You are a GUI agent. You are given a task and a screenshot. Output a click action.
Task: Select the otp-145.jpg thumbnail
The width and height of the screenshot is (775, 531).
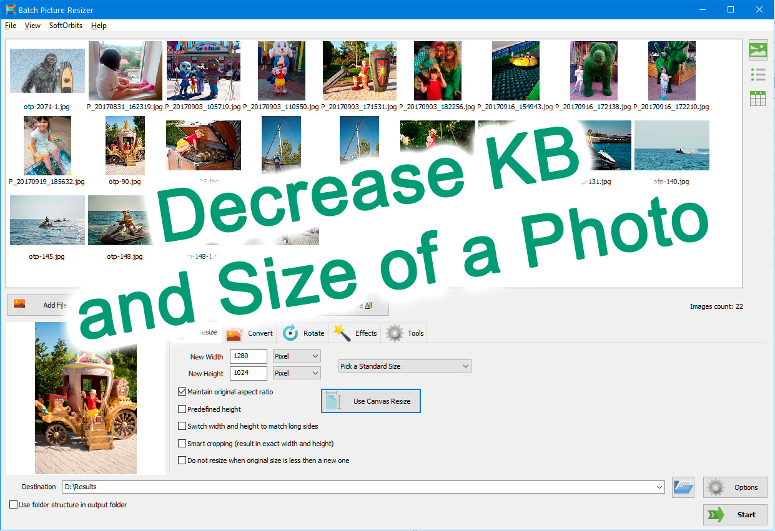47,220
